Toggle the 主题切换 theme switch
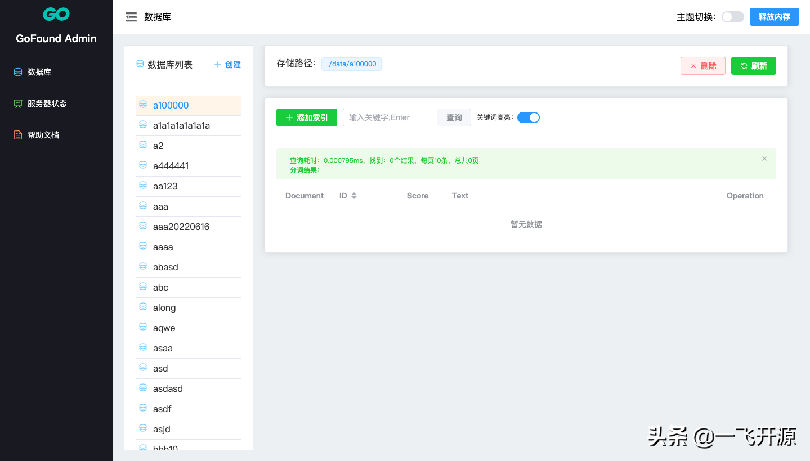 click(733, 17)
